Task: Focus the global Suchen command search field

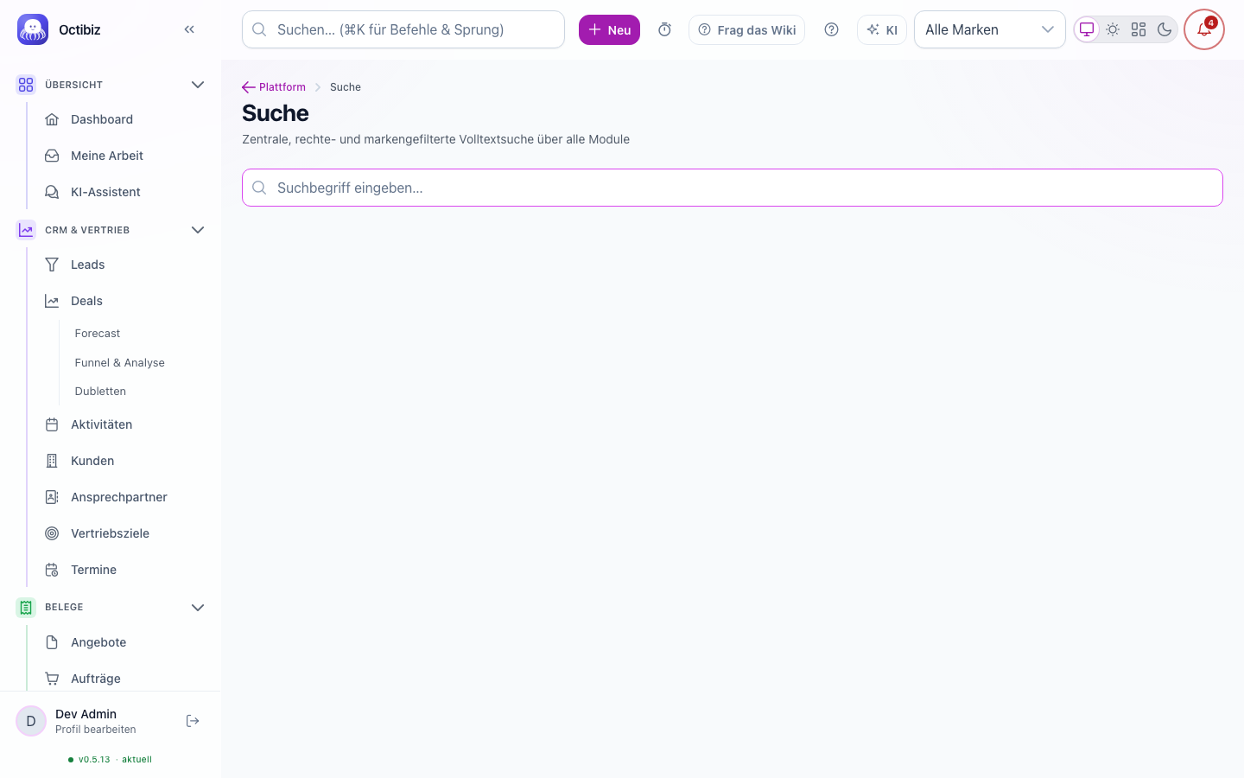Action: [x=403, y=29]
